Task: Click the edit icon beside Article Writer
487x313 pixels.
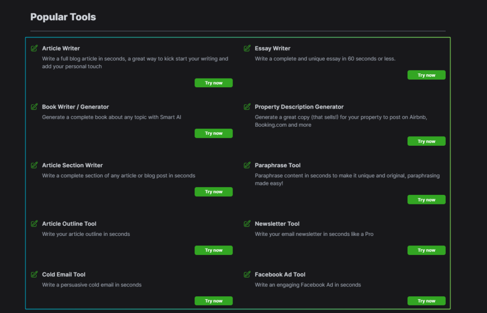Action: pyautogui.click(x=34, y=48)
